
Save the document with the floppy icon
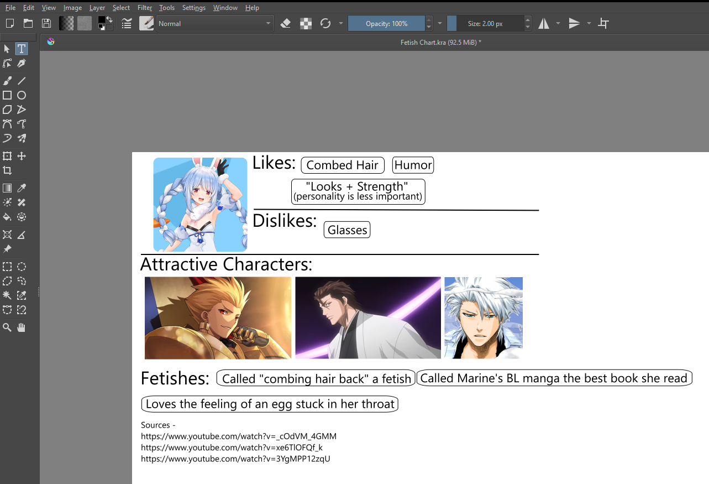click(x=46, y=23)
